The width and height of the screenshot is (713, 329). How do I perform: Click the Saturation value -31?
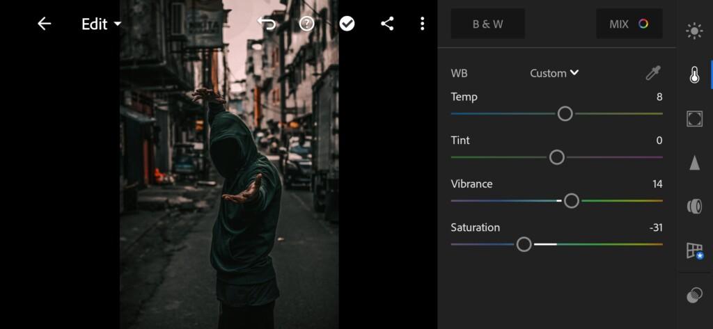[x=656, y=227]
